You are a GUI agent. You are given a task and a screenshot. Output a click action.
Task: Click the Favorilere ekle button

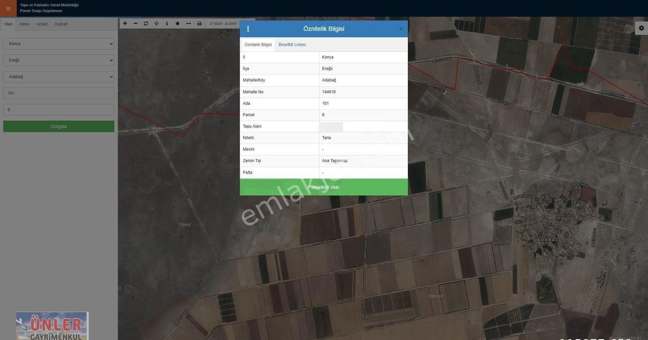tap(324, 187)
